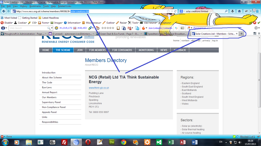The height and width of the screenshot is (146, 261).
Task: Open MONITORING navigation item
Action: [x=146, y=50]
